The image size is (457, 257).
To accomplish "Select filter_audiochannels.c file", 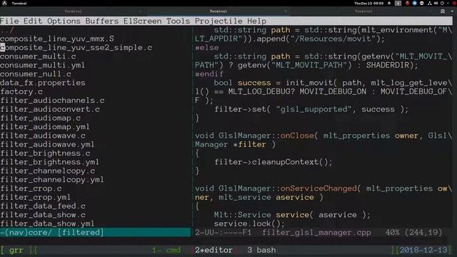I will coord(52,100).
